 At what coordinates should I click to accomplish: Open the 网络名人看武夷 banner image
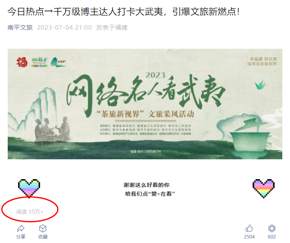coord(145,104)
